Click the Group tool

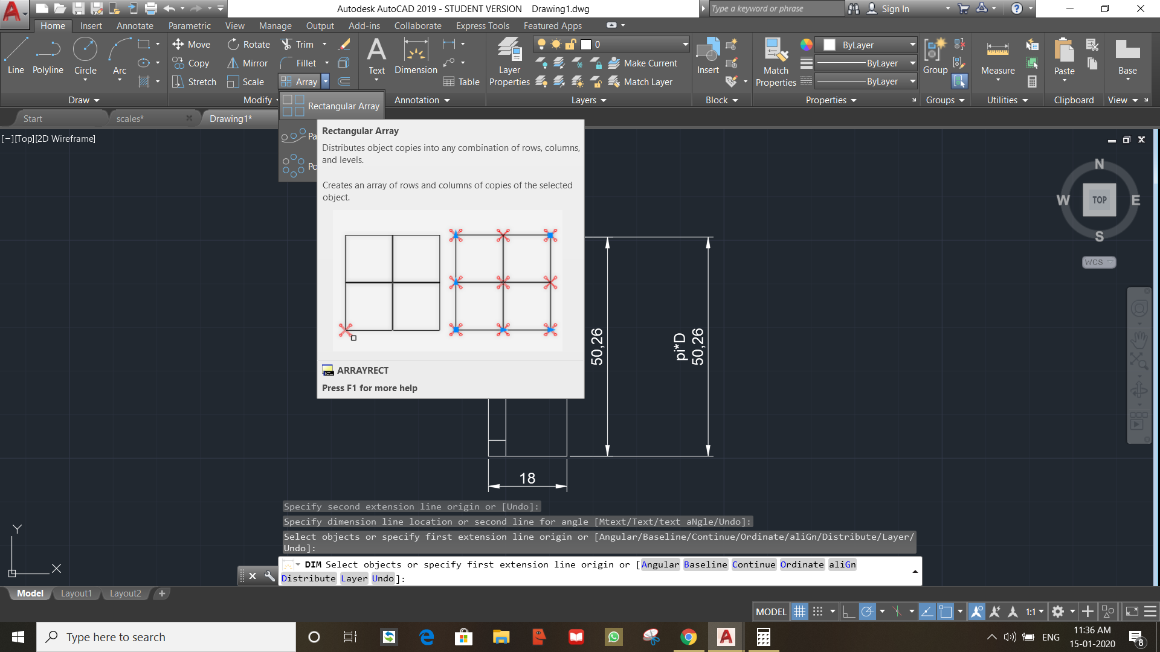coord(935,56)
